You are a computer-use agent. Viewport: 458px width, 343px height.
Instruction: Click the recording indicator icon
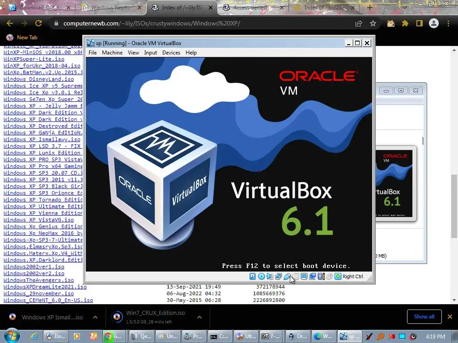pos(312,276)
